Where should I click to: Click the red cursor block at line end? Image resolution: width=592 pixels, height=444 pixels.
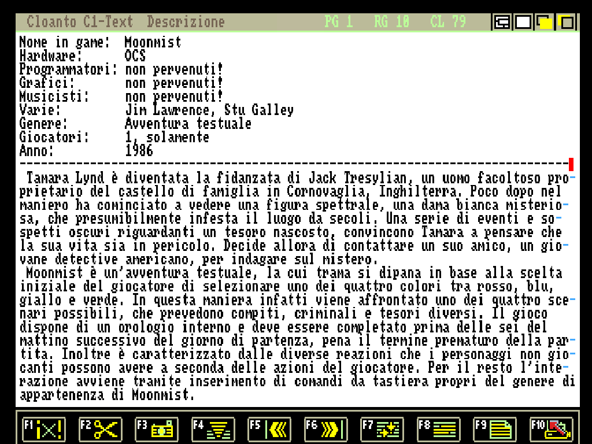571,164
